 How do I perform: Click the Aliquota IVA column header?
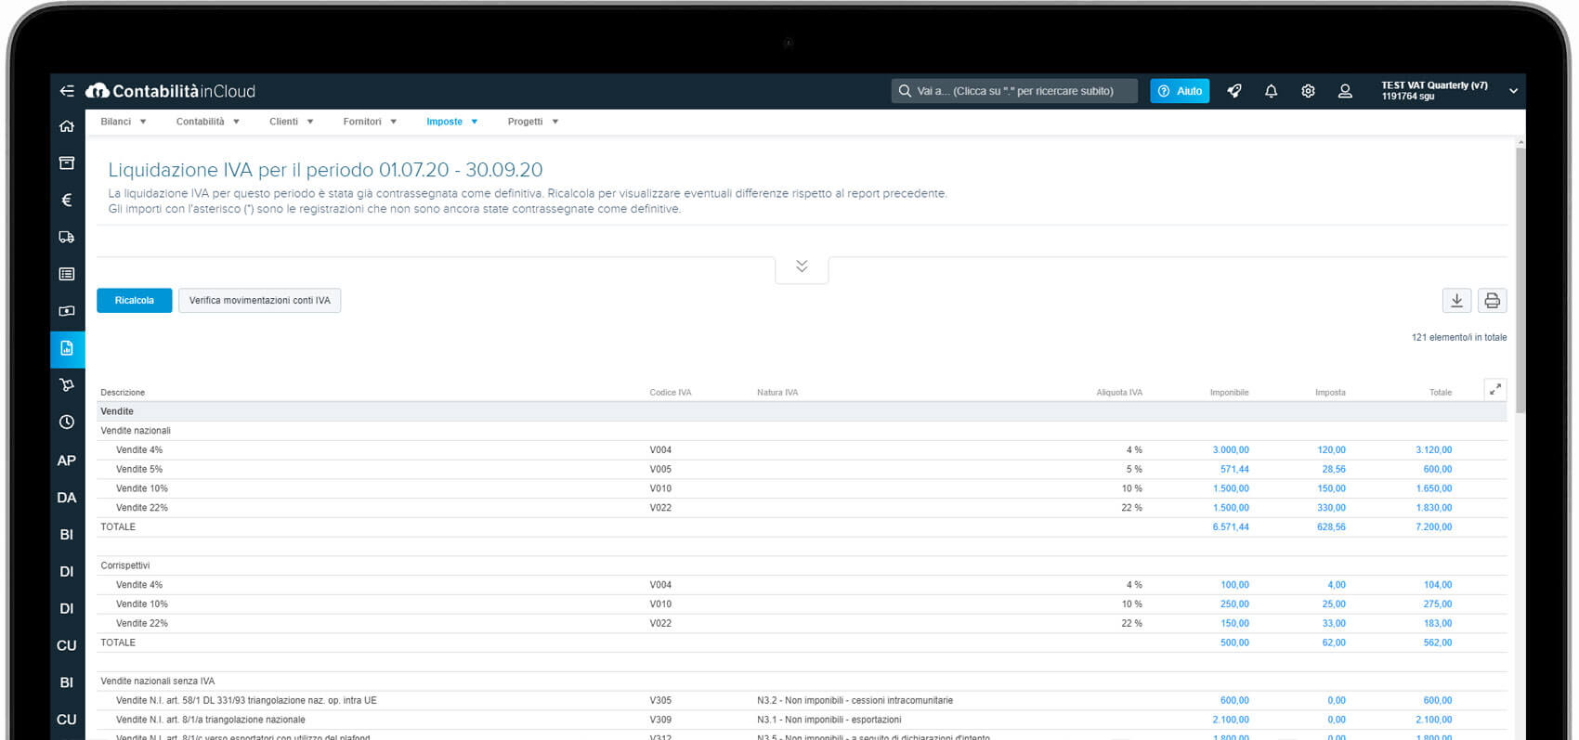[1119, 393]
